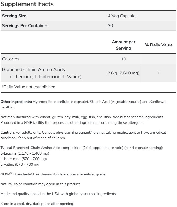Click the Calories amount 10
Screen dimensions: 177x207
click(x=123, y=59)
